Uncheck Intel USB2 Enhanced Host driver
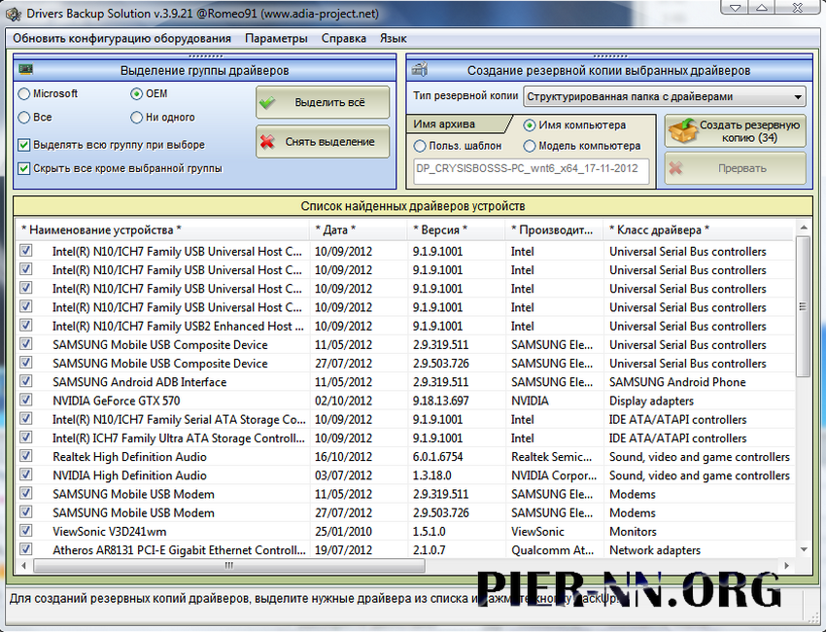826x632 pixels. [26, 325]
